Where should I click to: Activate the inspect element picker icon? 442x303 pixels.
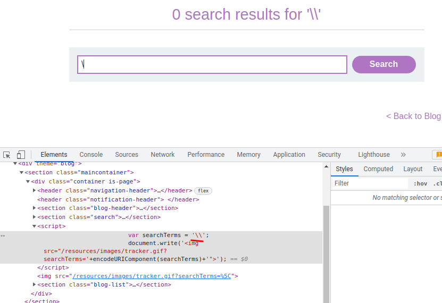(x=7, y=155)
